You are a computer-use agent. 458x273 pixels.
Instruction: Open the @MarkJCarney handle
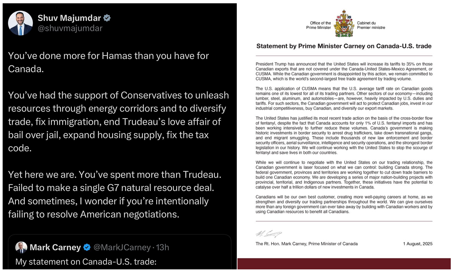pyautogui.click(x=122, y=247)
